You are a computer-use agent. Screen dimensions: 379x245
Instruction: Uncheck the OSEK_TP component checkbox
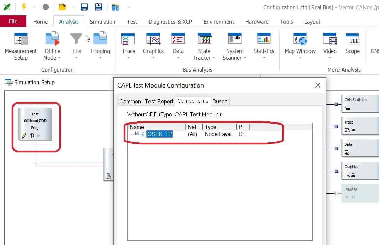click(x=137, y=133)
